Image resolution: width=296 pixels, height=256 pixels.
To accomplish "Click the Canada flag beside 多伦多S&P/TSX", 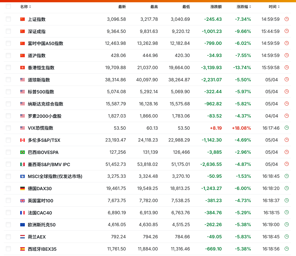I will 23,140.
